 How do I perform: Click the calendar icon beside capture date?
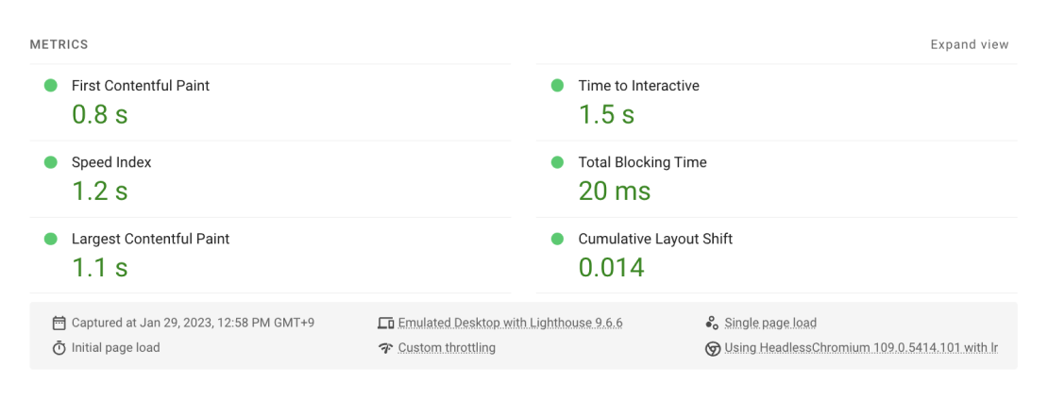click(59, 324)
